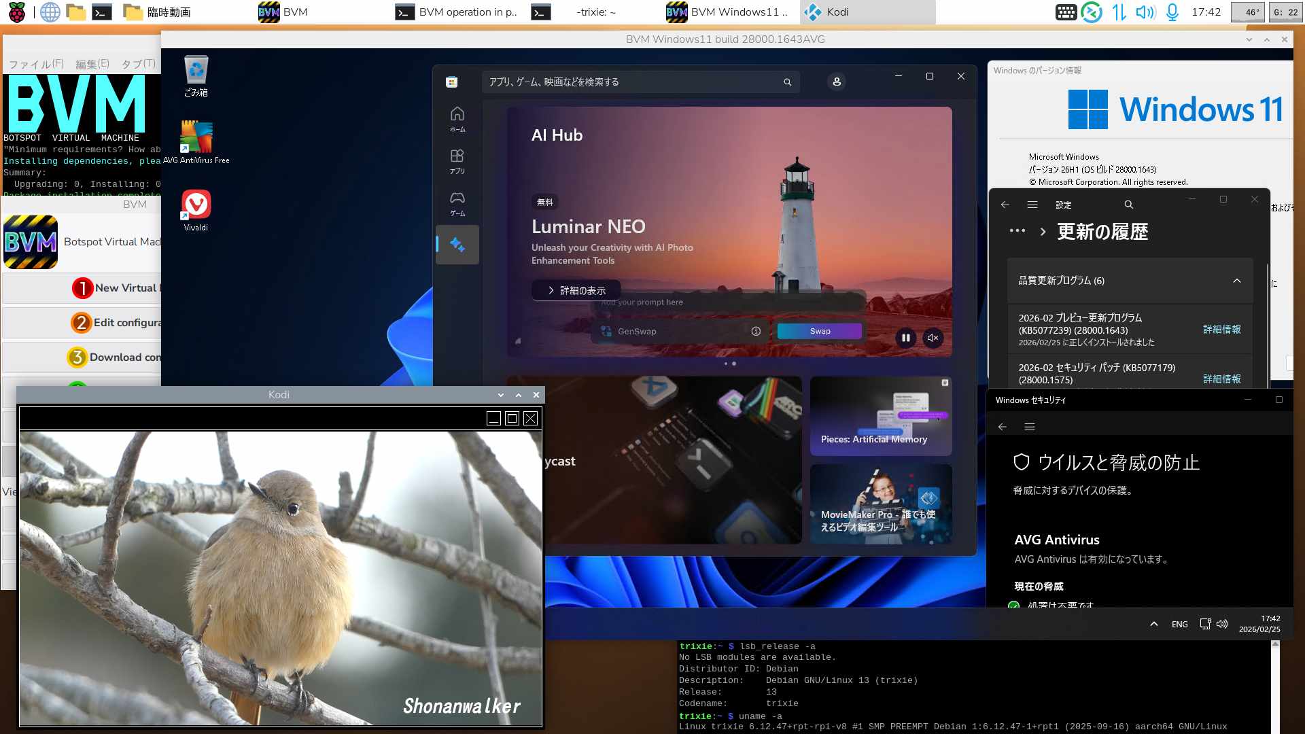Image resolution: width=1305 pixels, height=734 pixels.
Task: Pause the Luminar NEO banner video
Action: pos(905,338)
